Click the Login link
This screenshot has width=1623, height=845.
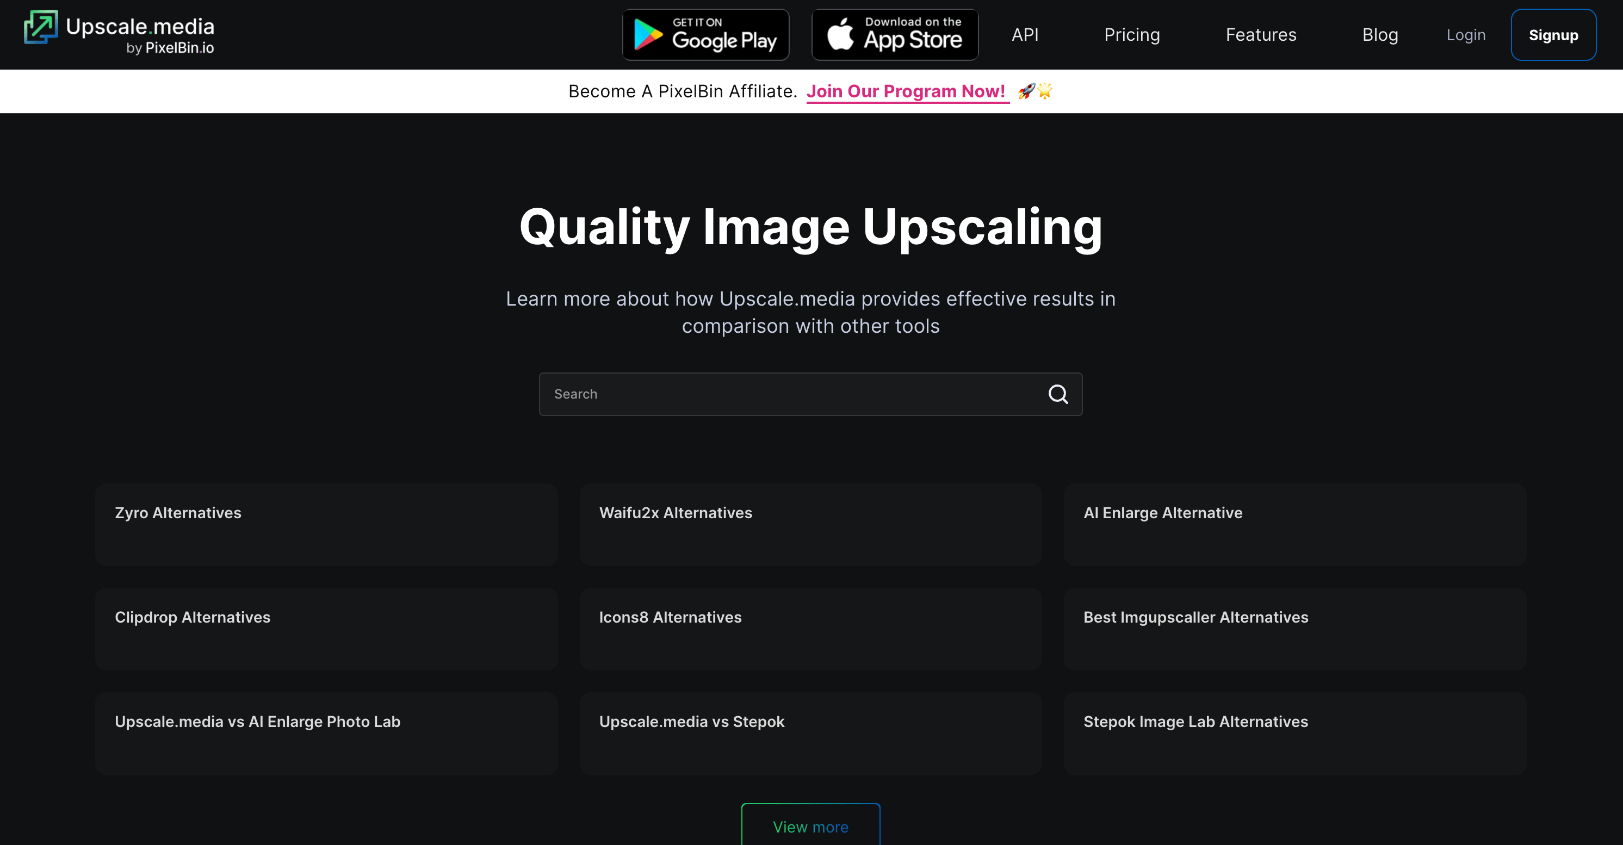click(x=1465, y=35)
